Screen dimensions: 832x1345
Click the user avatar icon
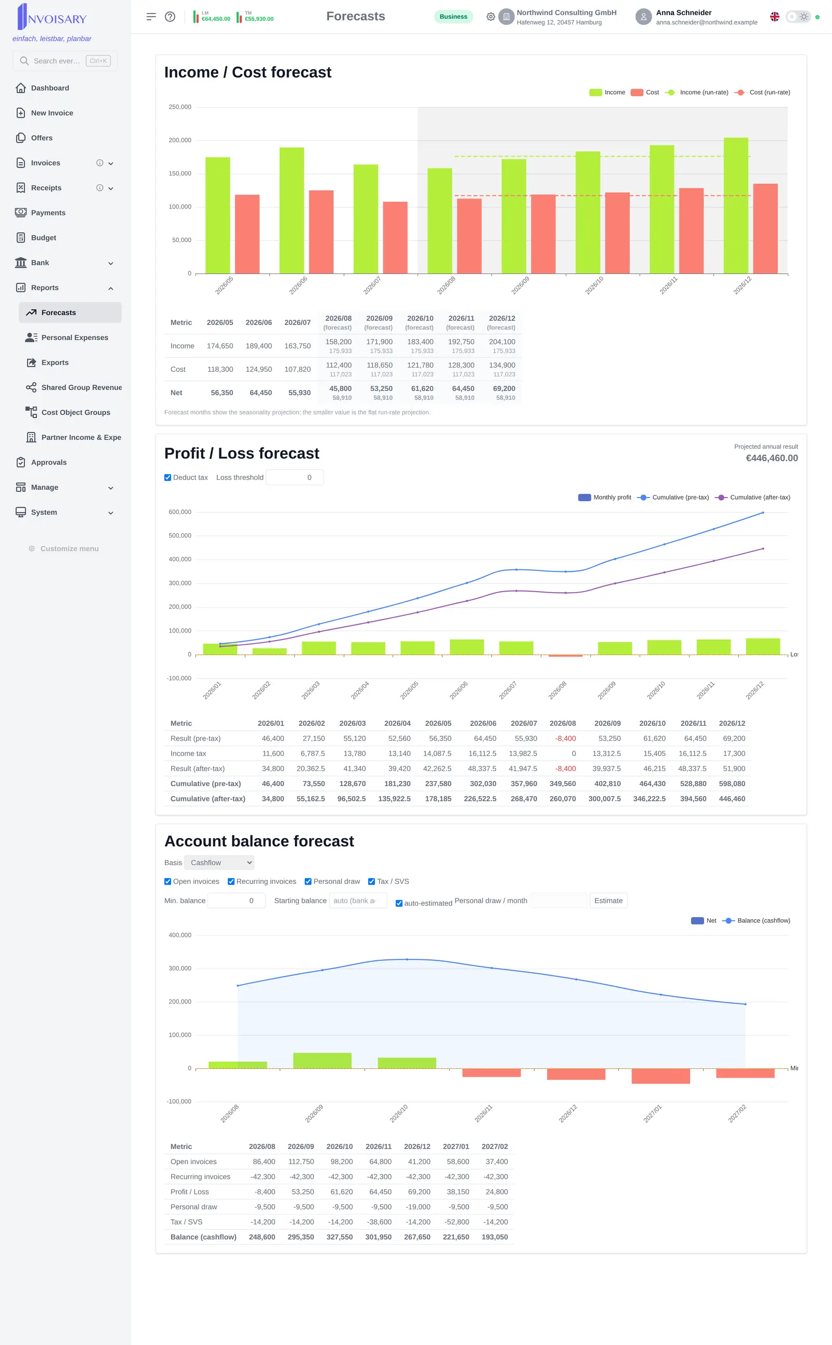tap(643, 17)
